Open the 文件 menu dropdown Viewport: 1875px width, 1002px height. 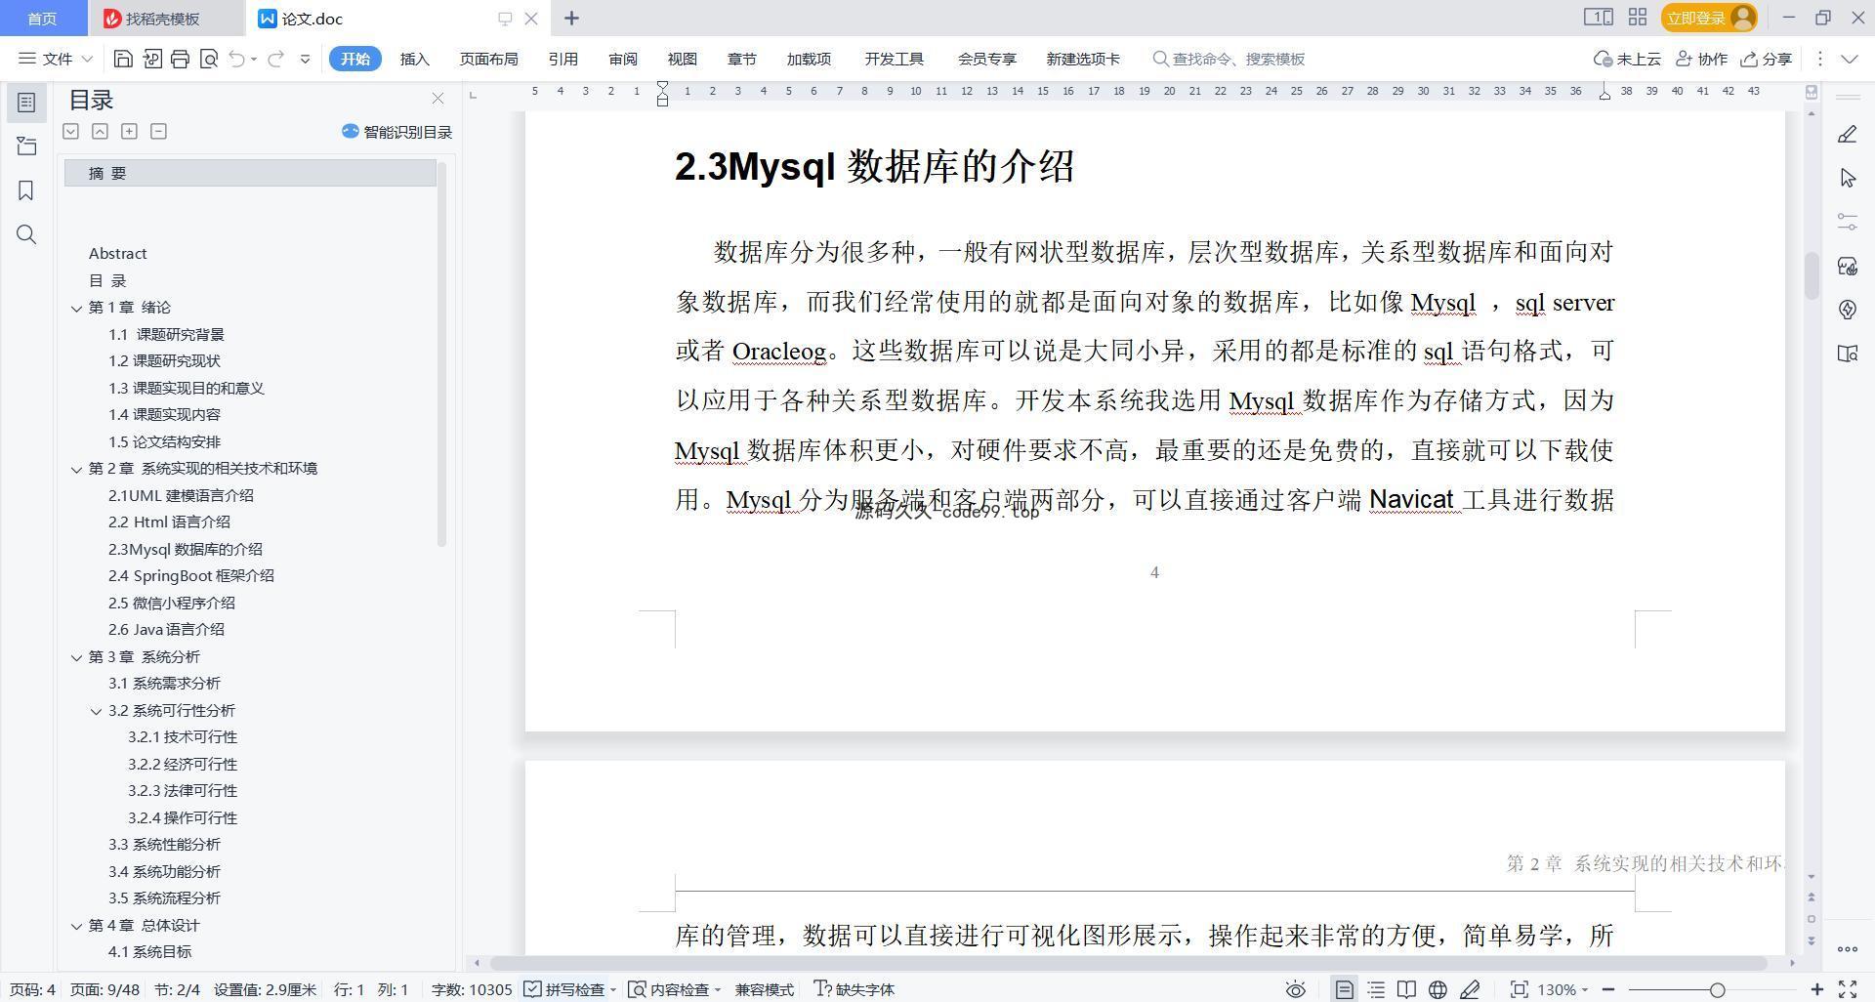tap(57, 59)
